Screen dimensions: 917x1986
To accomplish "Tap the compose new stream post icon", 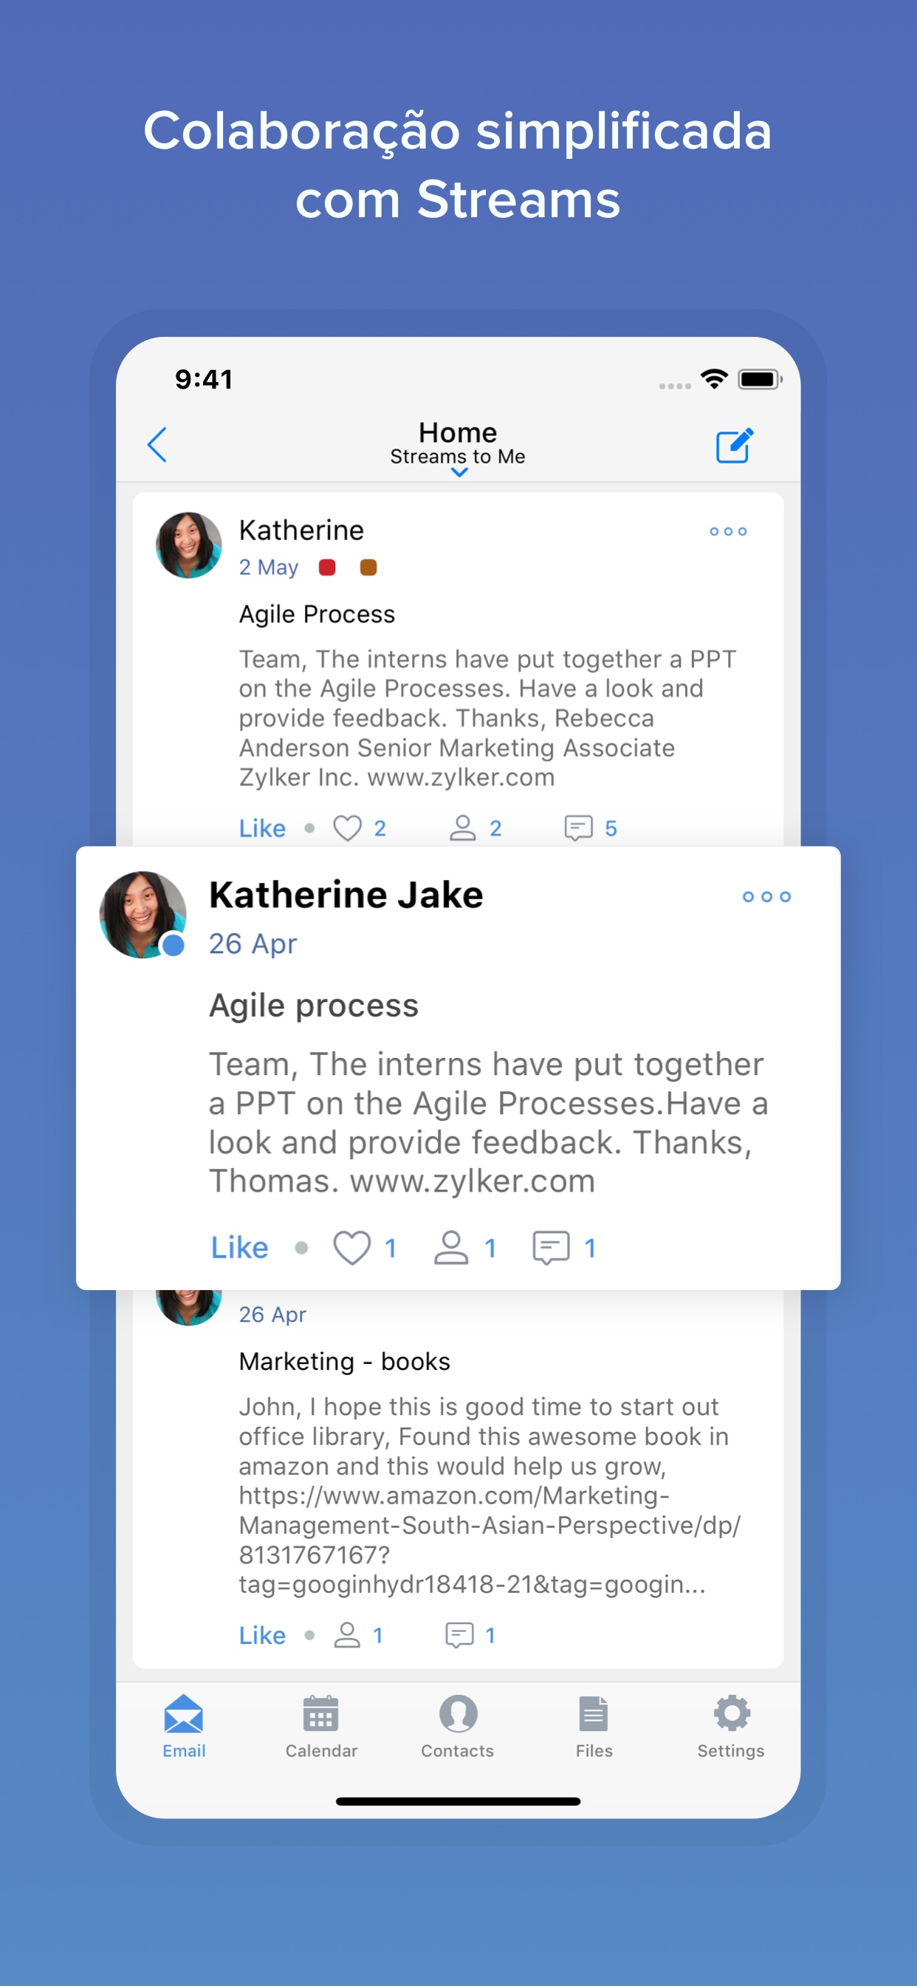I will click(735, 445).
